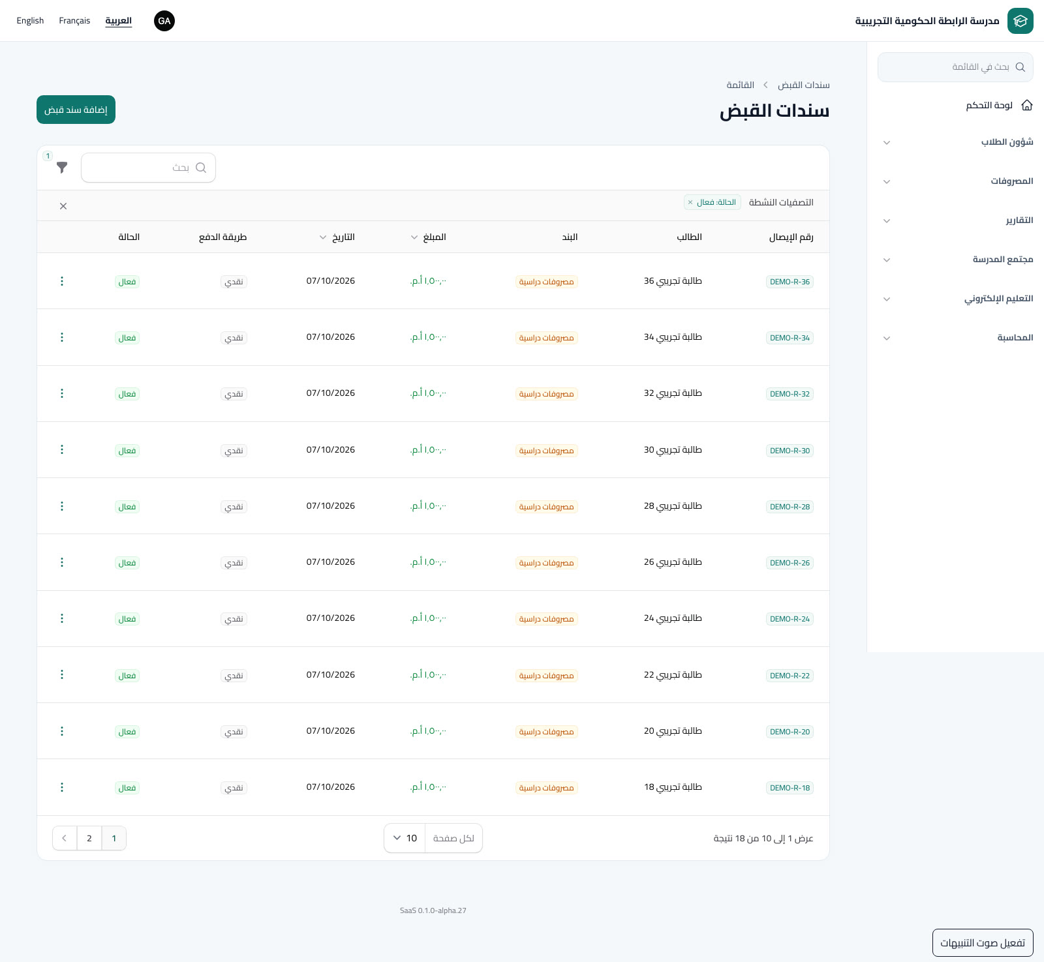Expand the التعليم الإلكتروني sidebar section
Viewport: 1044px width, 962px height.
click(955, 299)
